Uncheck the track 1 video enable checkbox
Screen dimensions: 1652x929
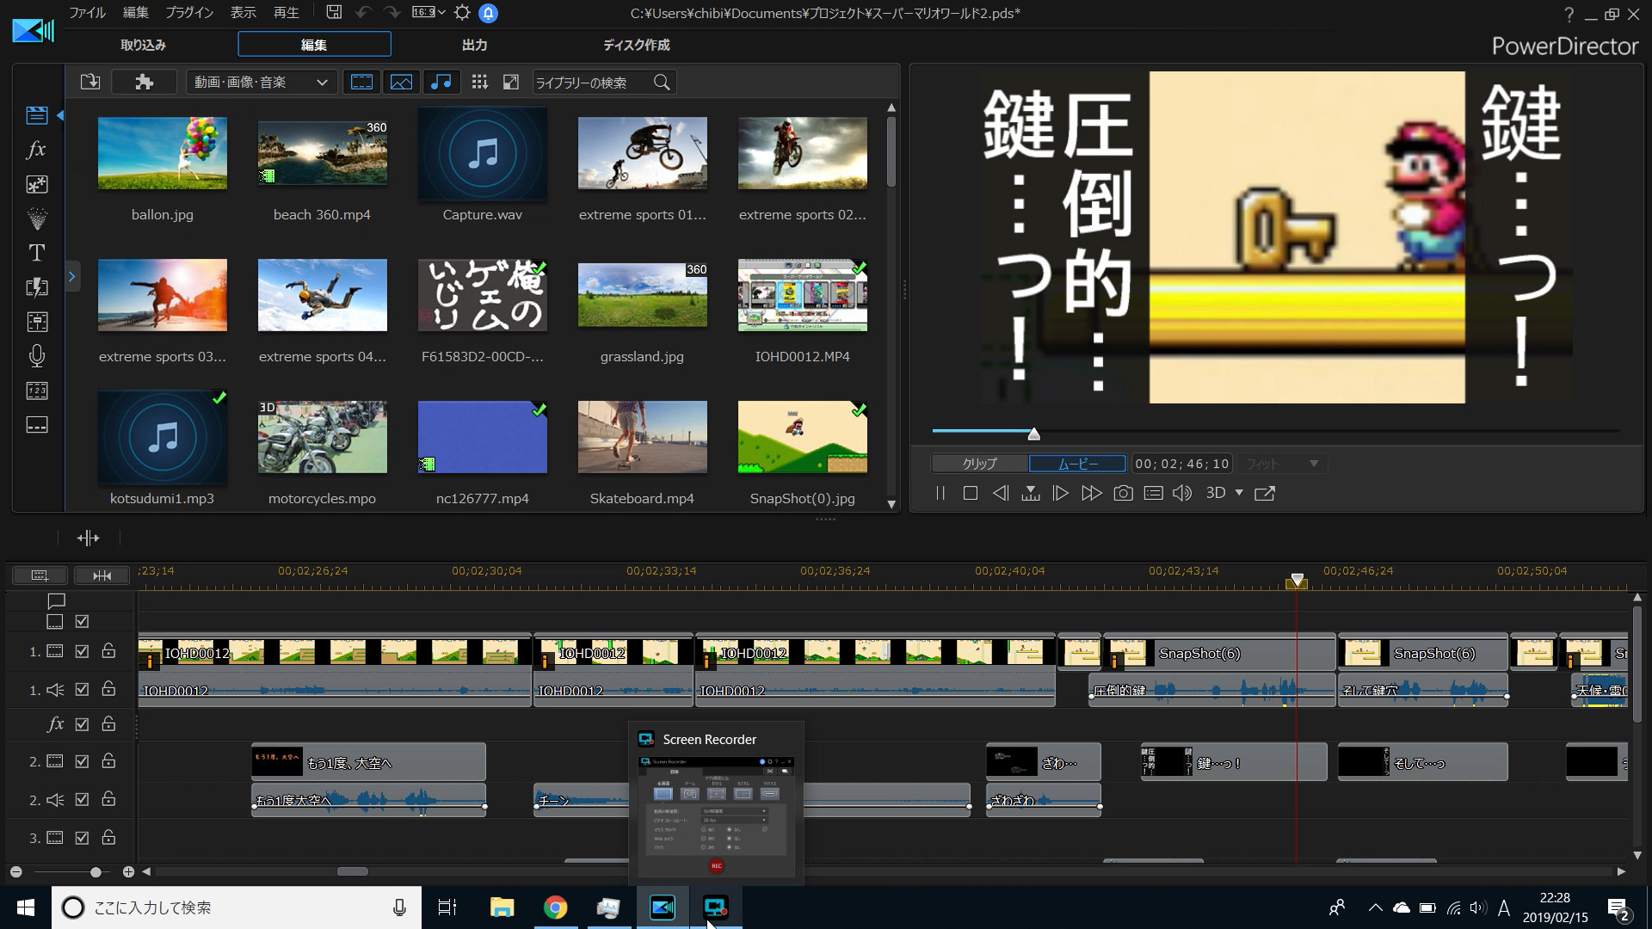coord(82,651)
